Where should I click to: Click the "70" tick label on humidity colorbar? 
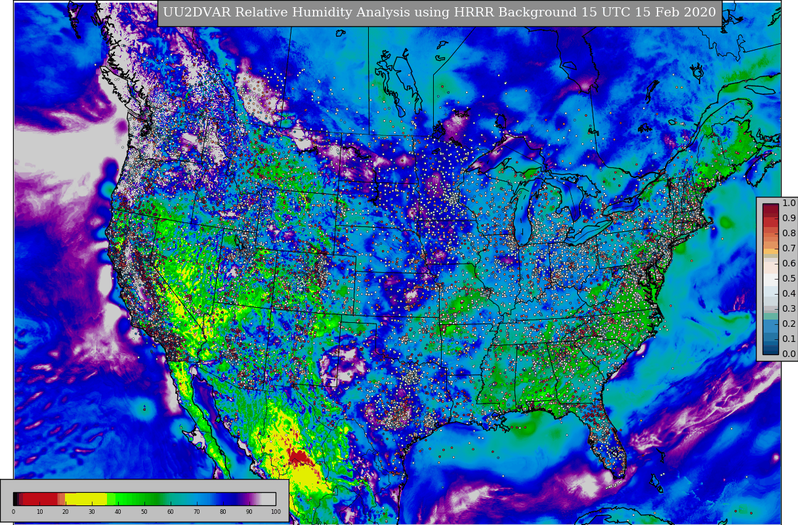pyautogui.click(x=197, y=512)
